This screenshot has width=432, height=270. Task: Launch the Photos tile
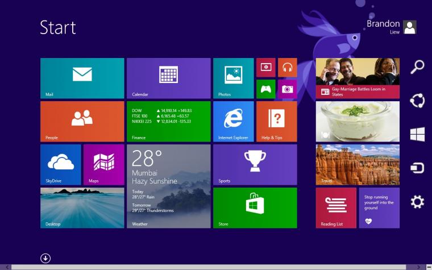tap(234, 78)
